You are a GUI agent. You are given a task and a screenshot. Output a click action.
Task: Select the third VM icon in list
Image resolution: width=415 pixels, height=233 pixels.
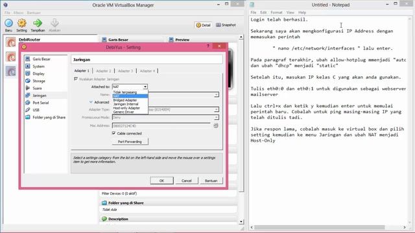tap(10, 71)
